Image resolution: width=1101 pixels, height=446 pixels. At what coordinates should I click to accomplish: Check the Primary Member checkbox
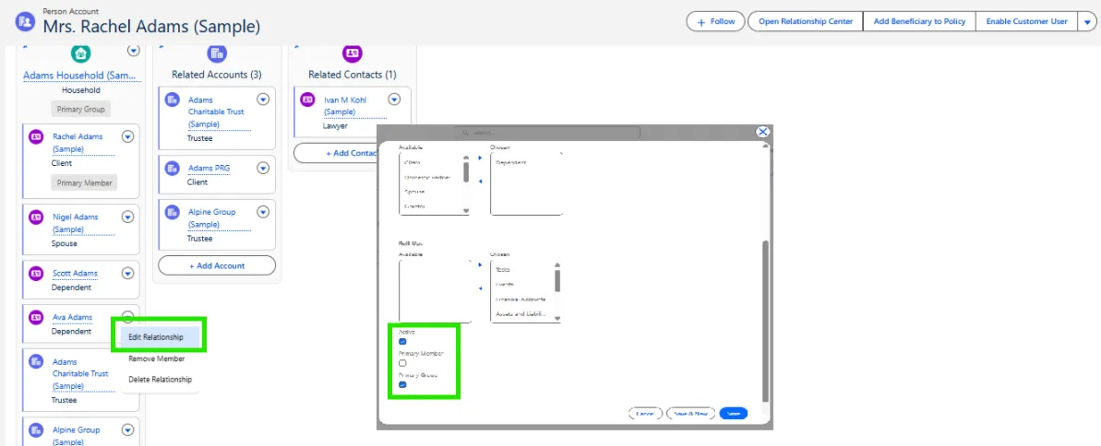pos(402,363)
